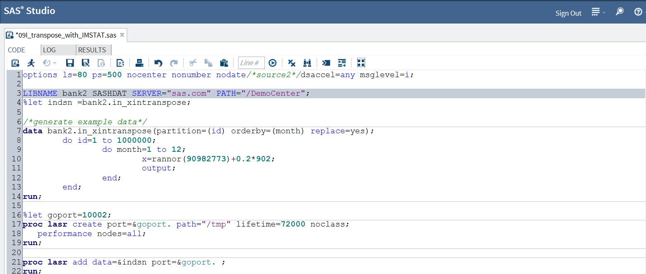The image size is (646, 274).
Task: Format code indentation icon
Action: (342, 63)
